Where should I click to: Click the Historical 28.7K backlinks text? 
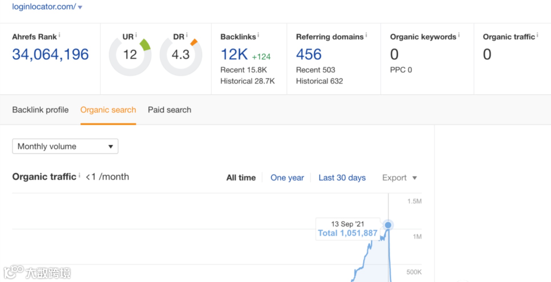tap(247, 81)
